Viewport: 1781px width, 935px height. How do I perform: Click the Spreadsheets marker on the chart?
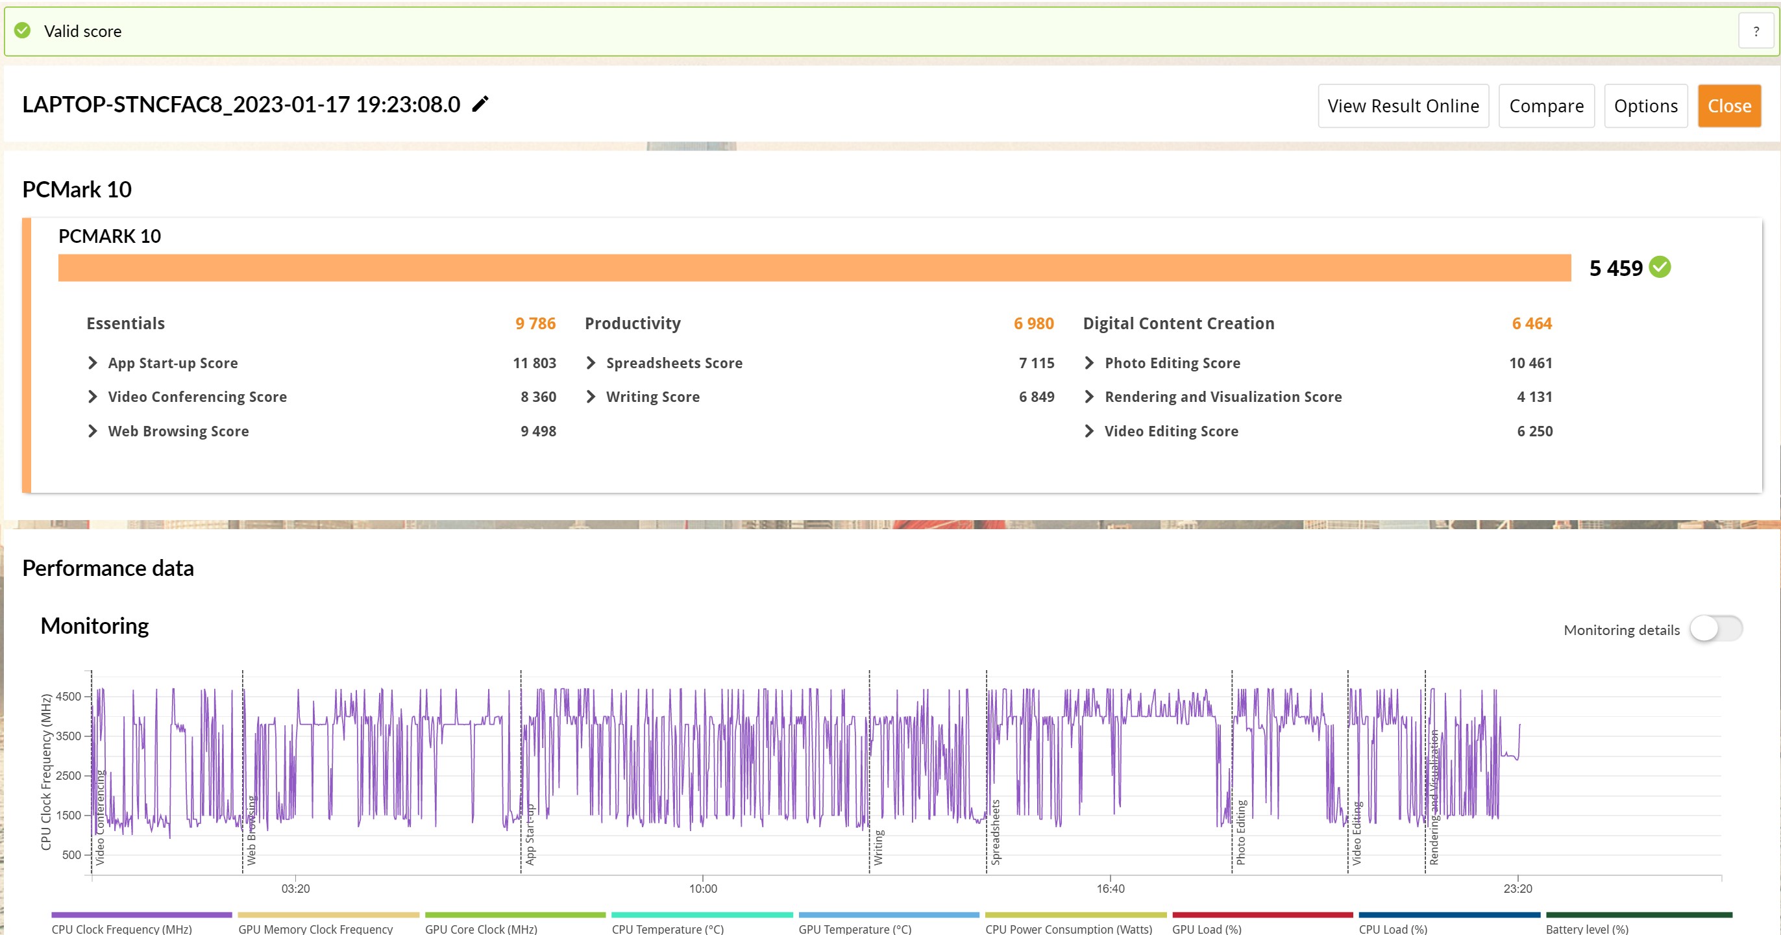click(x=995, y=832)
